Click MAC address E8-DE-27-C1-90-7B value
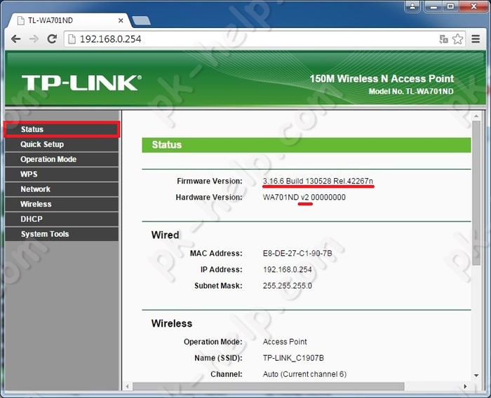 297,254
